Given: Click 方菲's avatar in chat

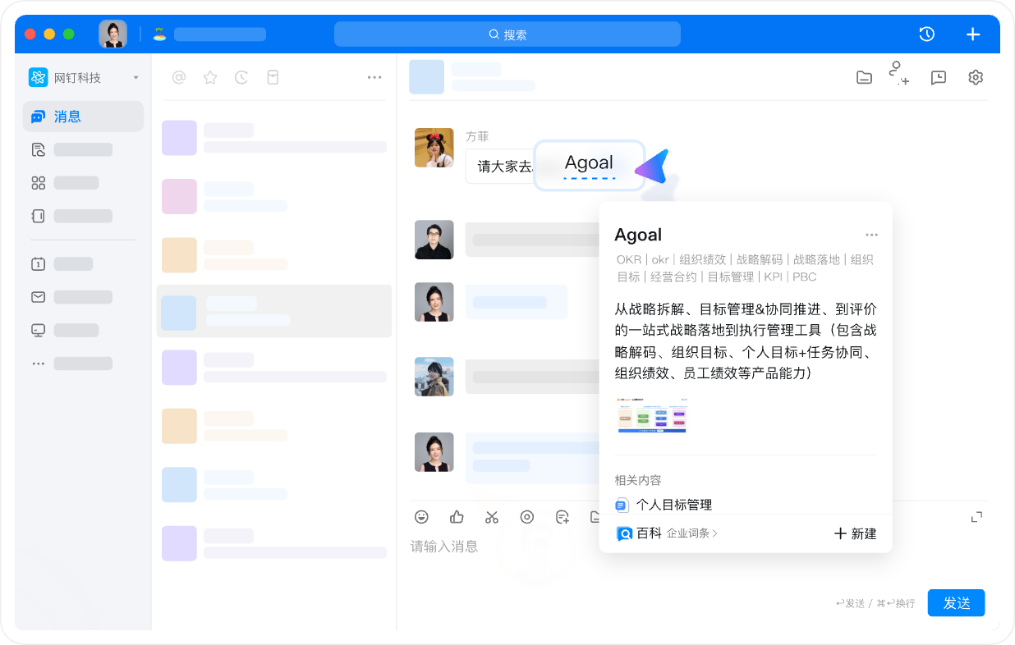Looking at the screenshot, I should click(434, 148).
